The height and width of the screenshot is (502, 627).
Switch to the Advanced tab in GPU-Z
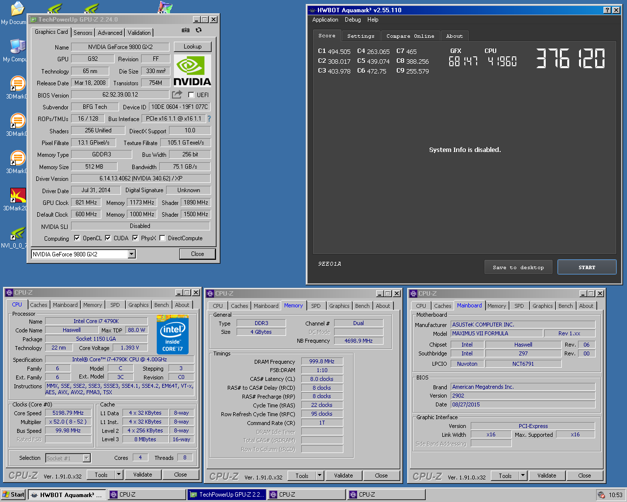click(x=110, y=33)
